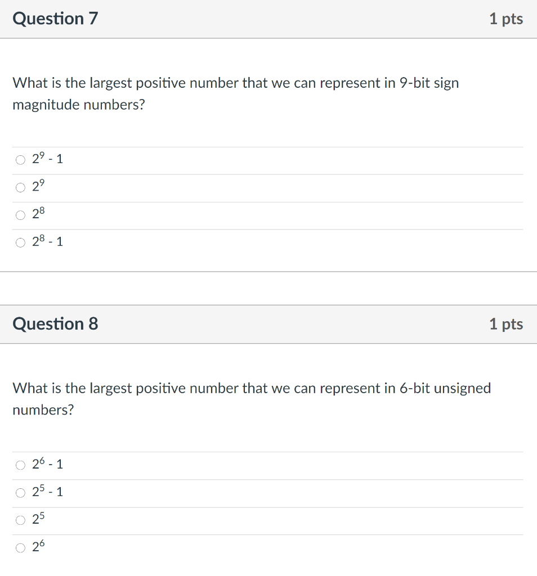The width and height of the screenshot is (537, 576).
Task: Select answer 2⁸ for Question 7
Action: click(x=20, y=214)
